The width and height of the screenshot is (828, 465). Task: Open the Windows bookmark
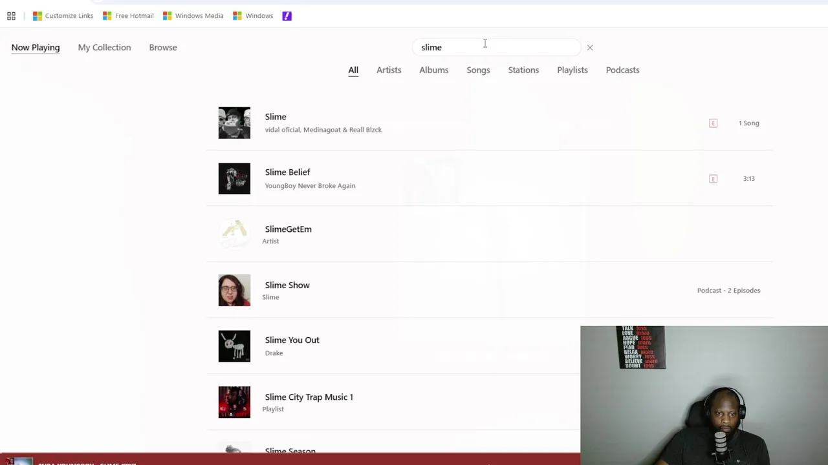click(x=253, y=16)
